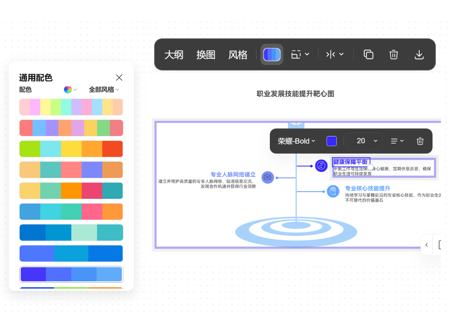Open the text alignment dropdown
The image size is (449, 336).
point(396,141)
